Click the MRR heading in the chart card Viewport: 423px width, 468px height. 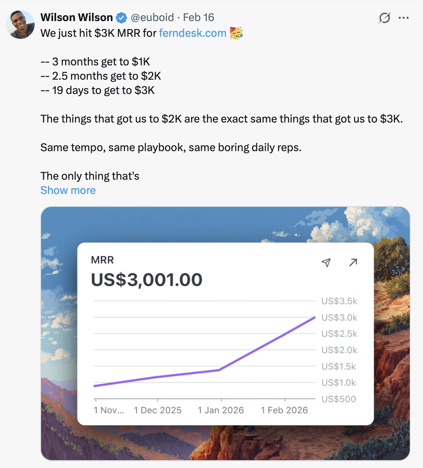click(102, 260)
